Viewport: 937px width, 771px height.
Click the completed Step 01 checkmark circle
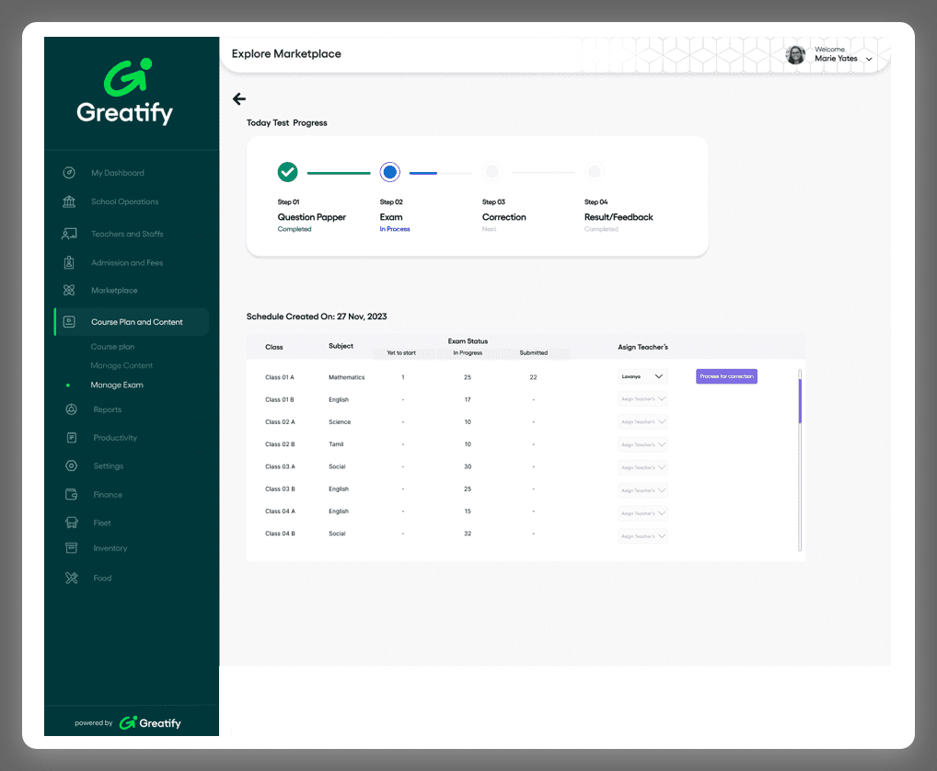[x=288, y=172]
